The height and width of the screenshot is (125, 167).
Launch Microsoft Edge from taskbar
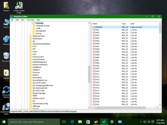coord(72,122)
